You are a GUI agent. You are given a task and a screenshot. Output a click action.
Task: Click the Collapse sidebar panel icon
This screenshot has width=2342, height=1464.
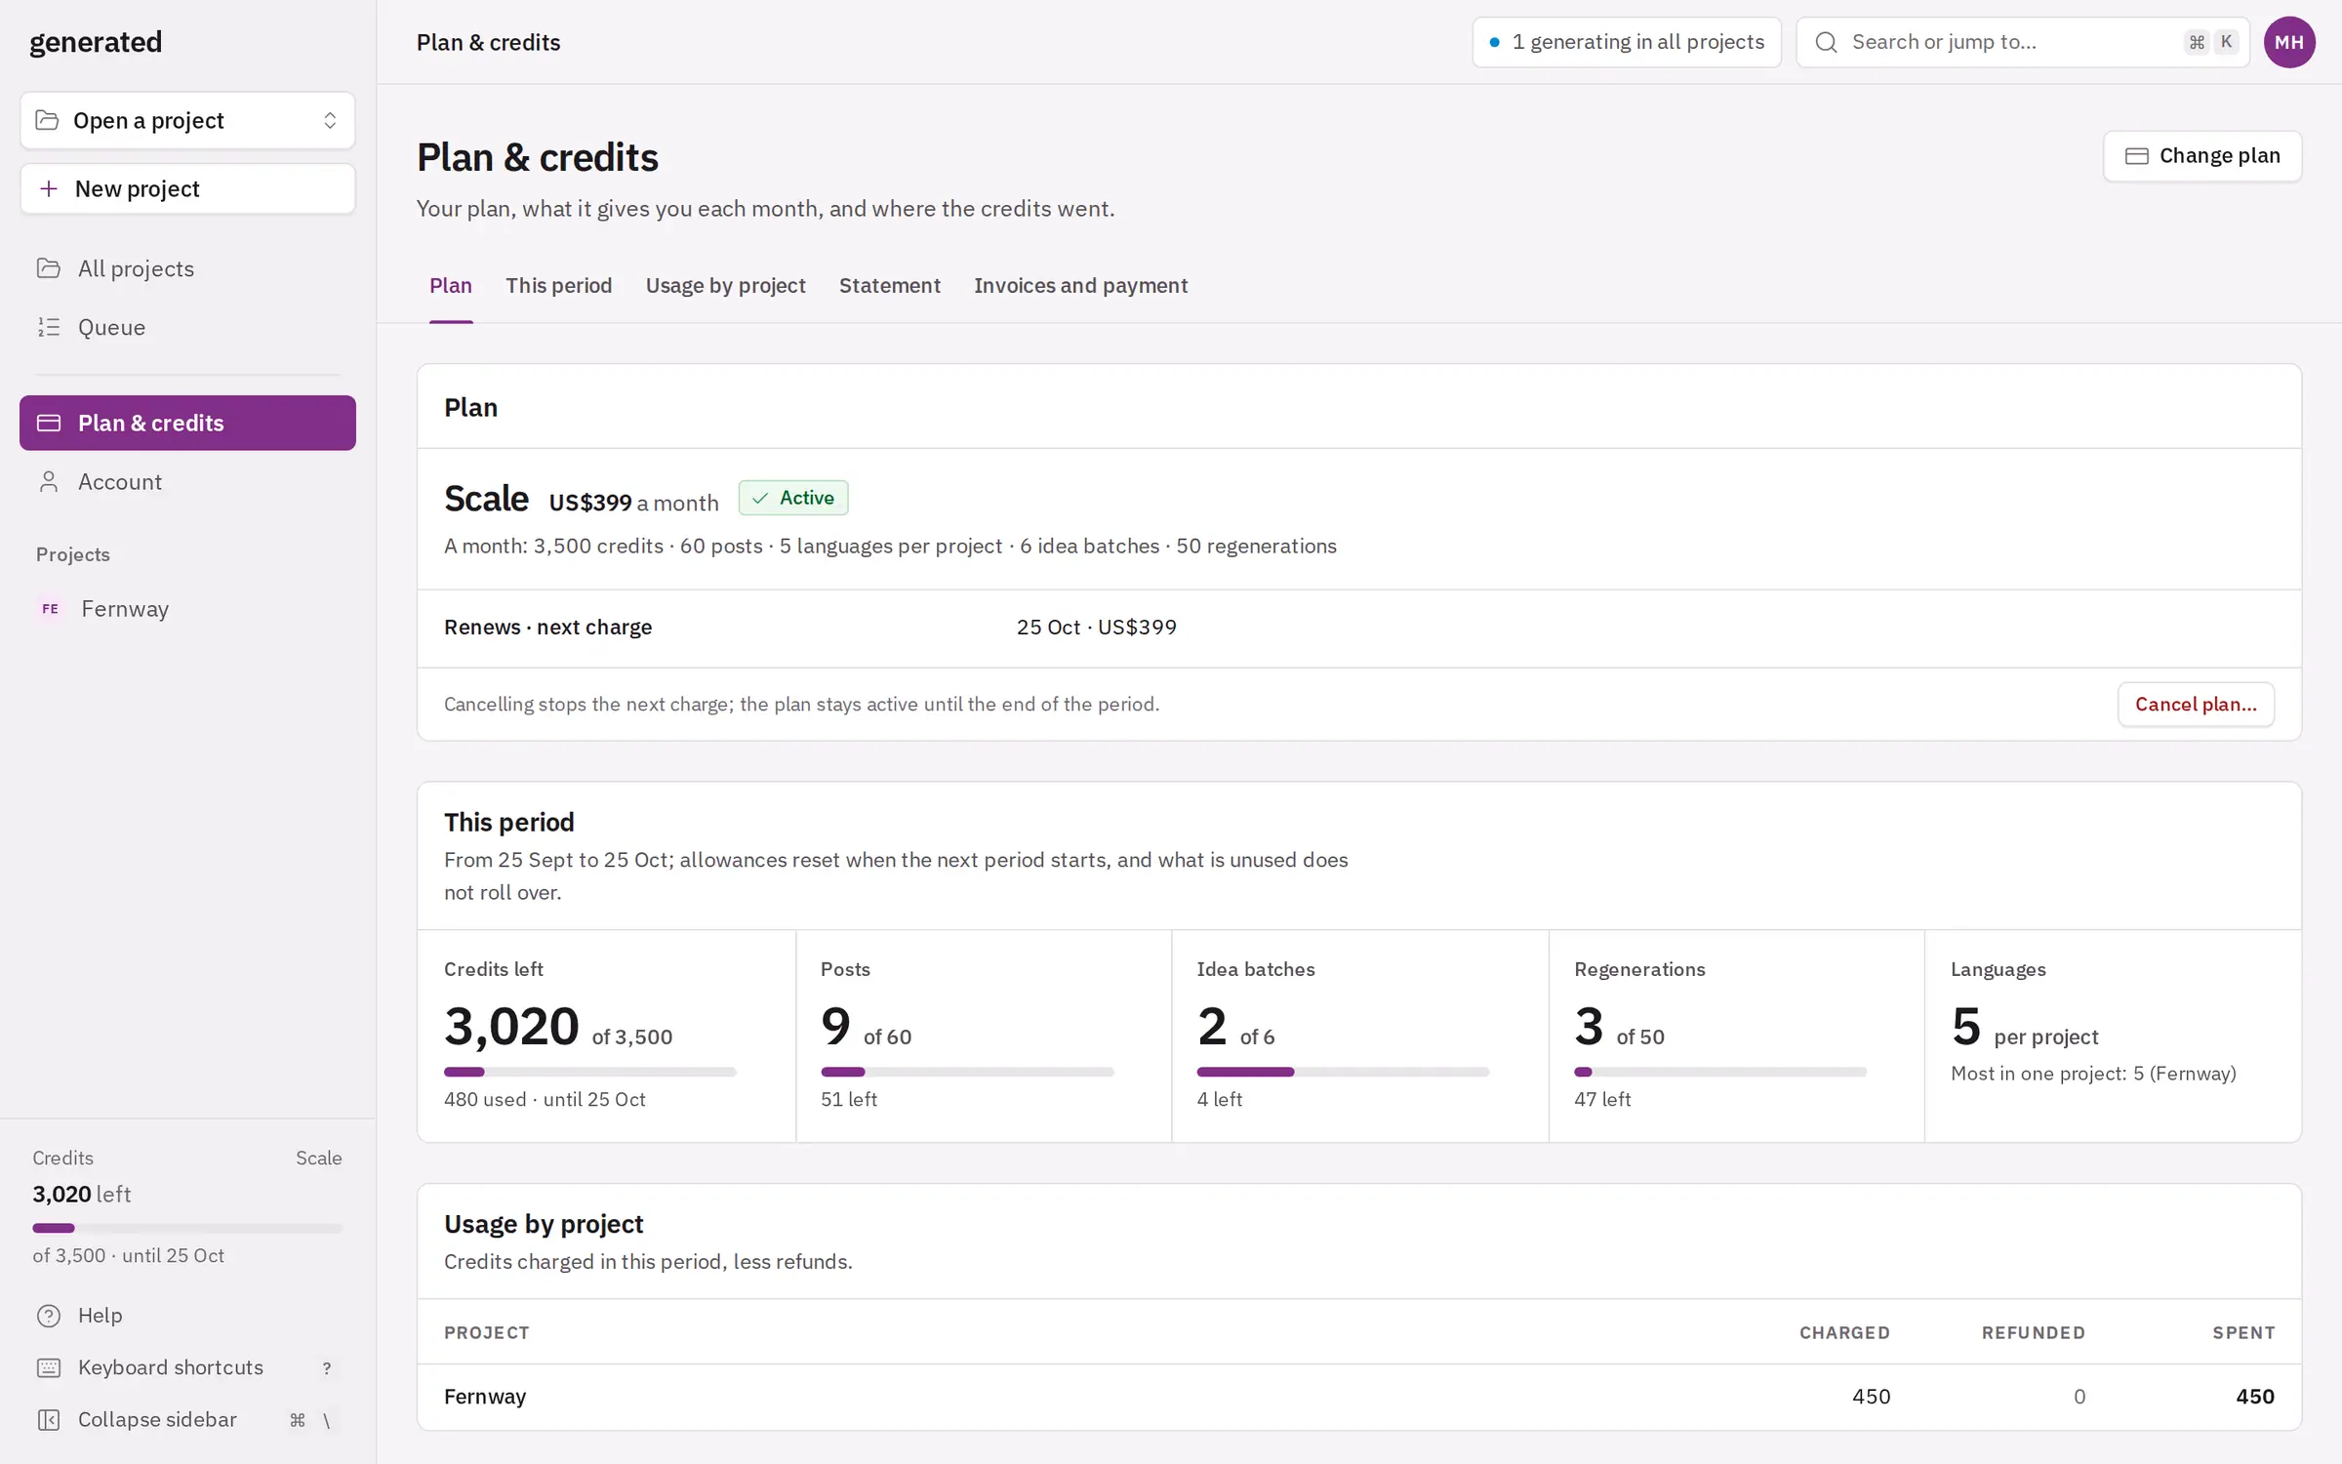[49, 1420]
